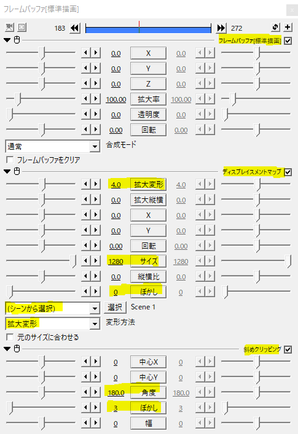Click mouse icon of ディスプレイスメントマップ section

(x=17, y=171)
